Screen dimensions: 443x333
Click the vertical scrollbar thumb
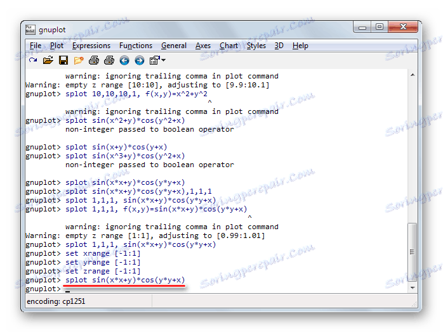click(x=413, y=252)
